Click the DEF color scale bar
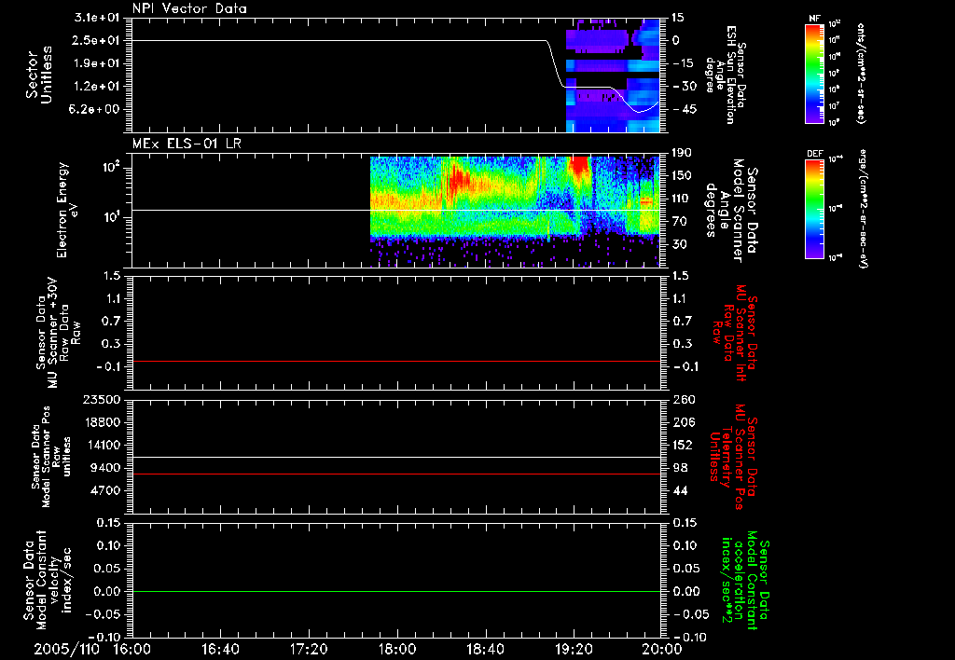Image resolution: width=955 pixels, height=660 pixels. coord(815,208)
